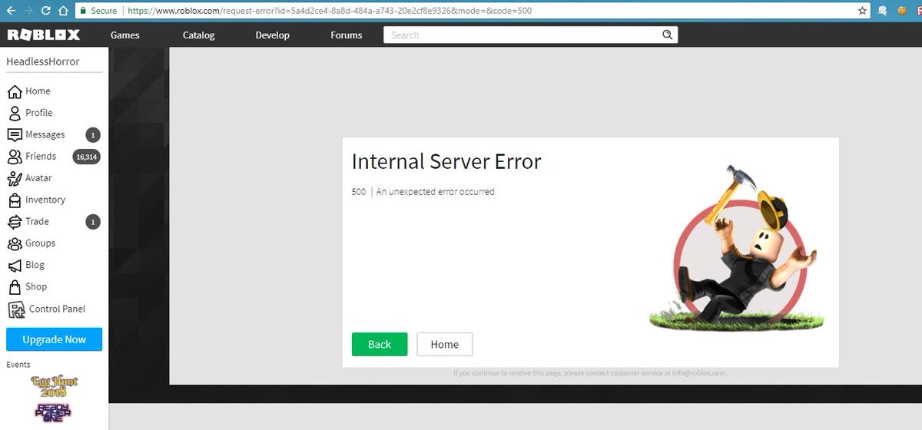Image resolution: width=922 pixels, height=430 pixels.
Task: Click the "Internal Server Error" heading
Action: point(446,161)
